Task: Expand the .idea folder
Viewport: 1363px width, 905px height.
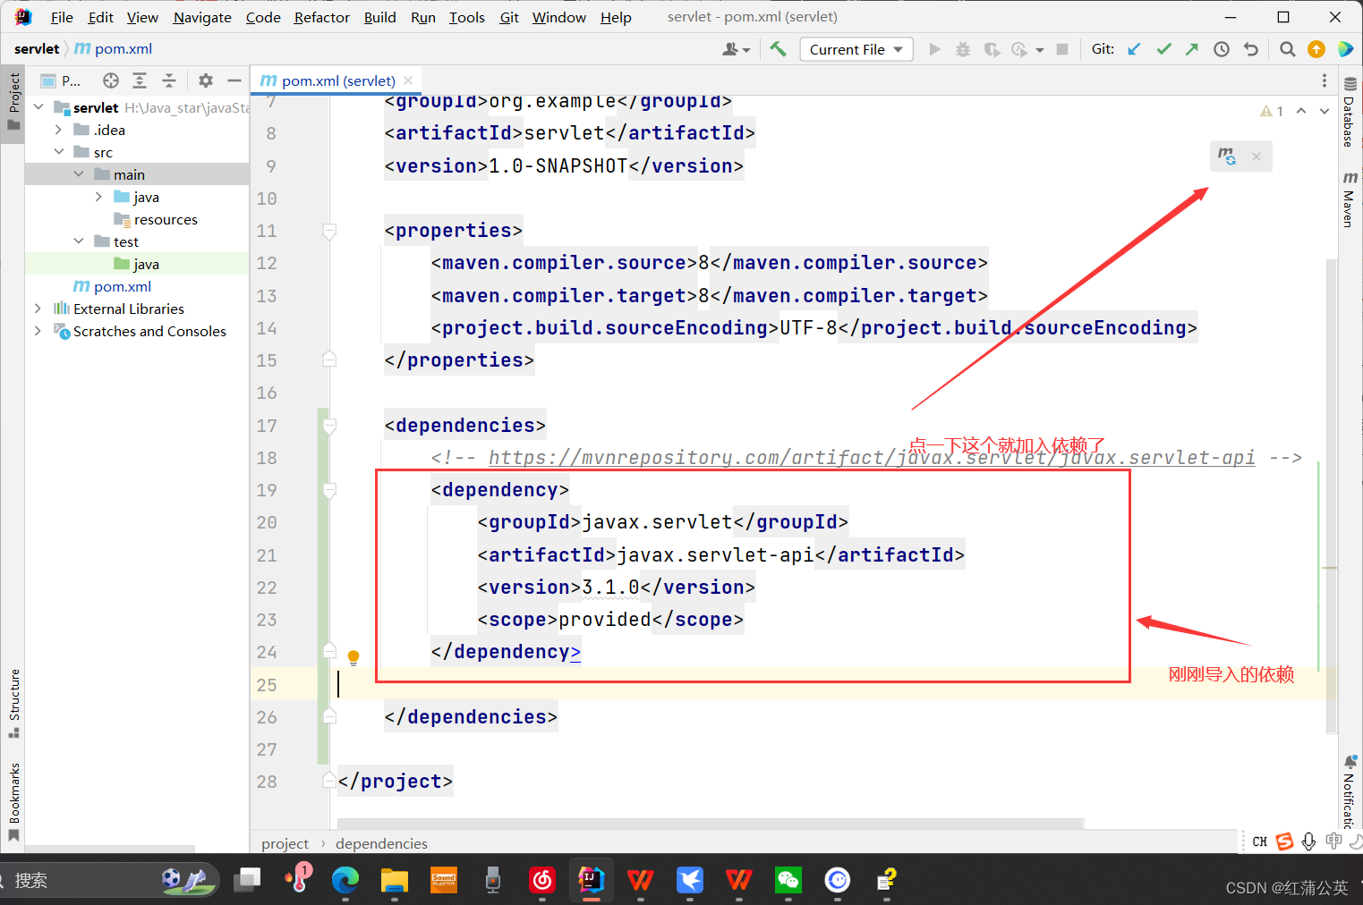Action: coord(58,130)
